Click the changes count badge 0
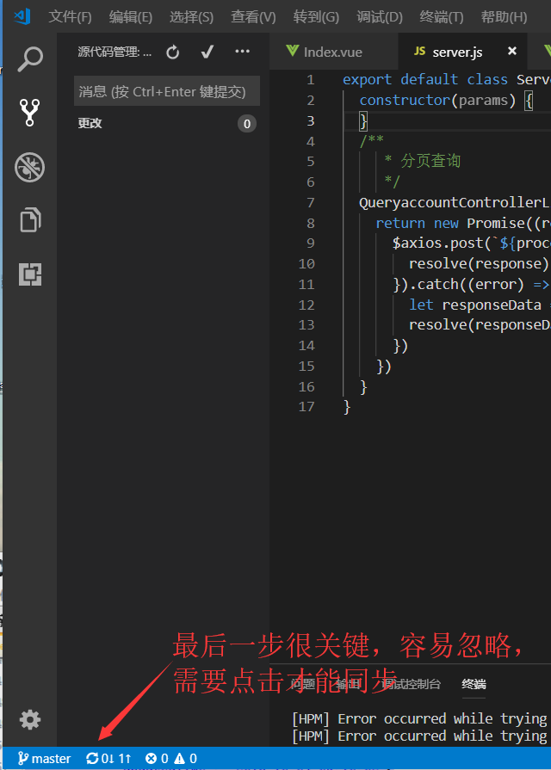The width and height of the screenshot is (551, 770). click(x=247, y=124)
